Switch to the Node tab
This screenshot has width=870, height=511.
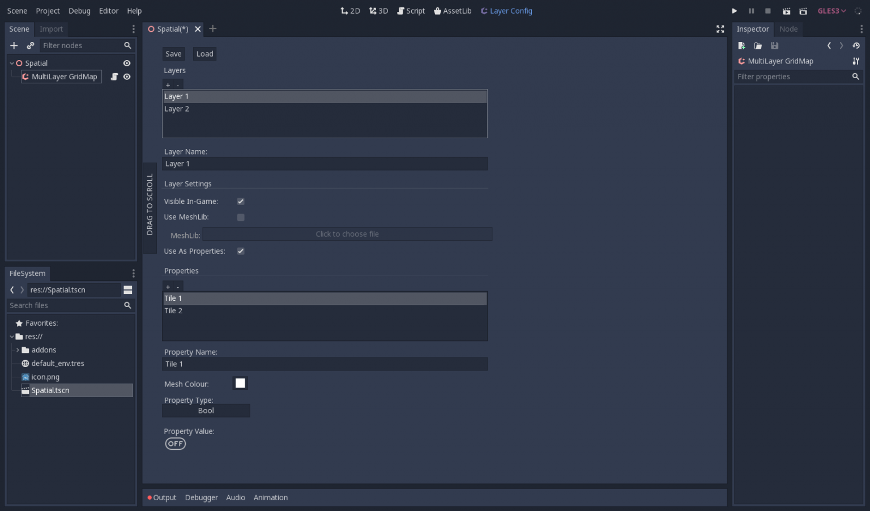point(788,29)
